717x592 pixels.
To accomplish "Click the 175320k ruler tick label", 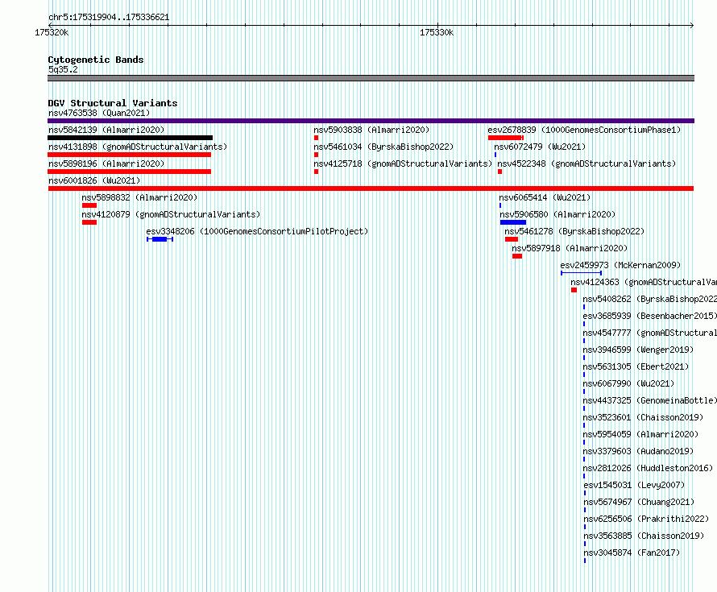I will tap(52, 32).
